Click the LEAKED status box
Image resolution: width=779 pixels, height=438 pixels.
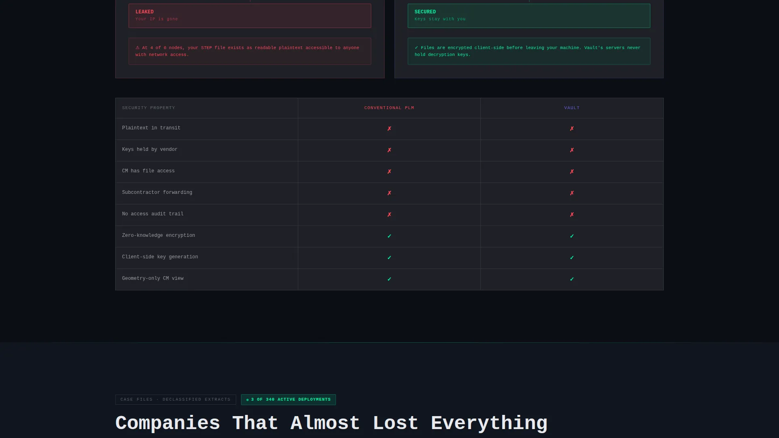click(x=250, y=16)
